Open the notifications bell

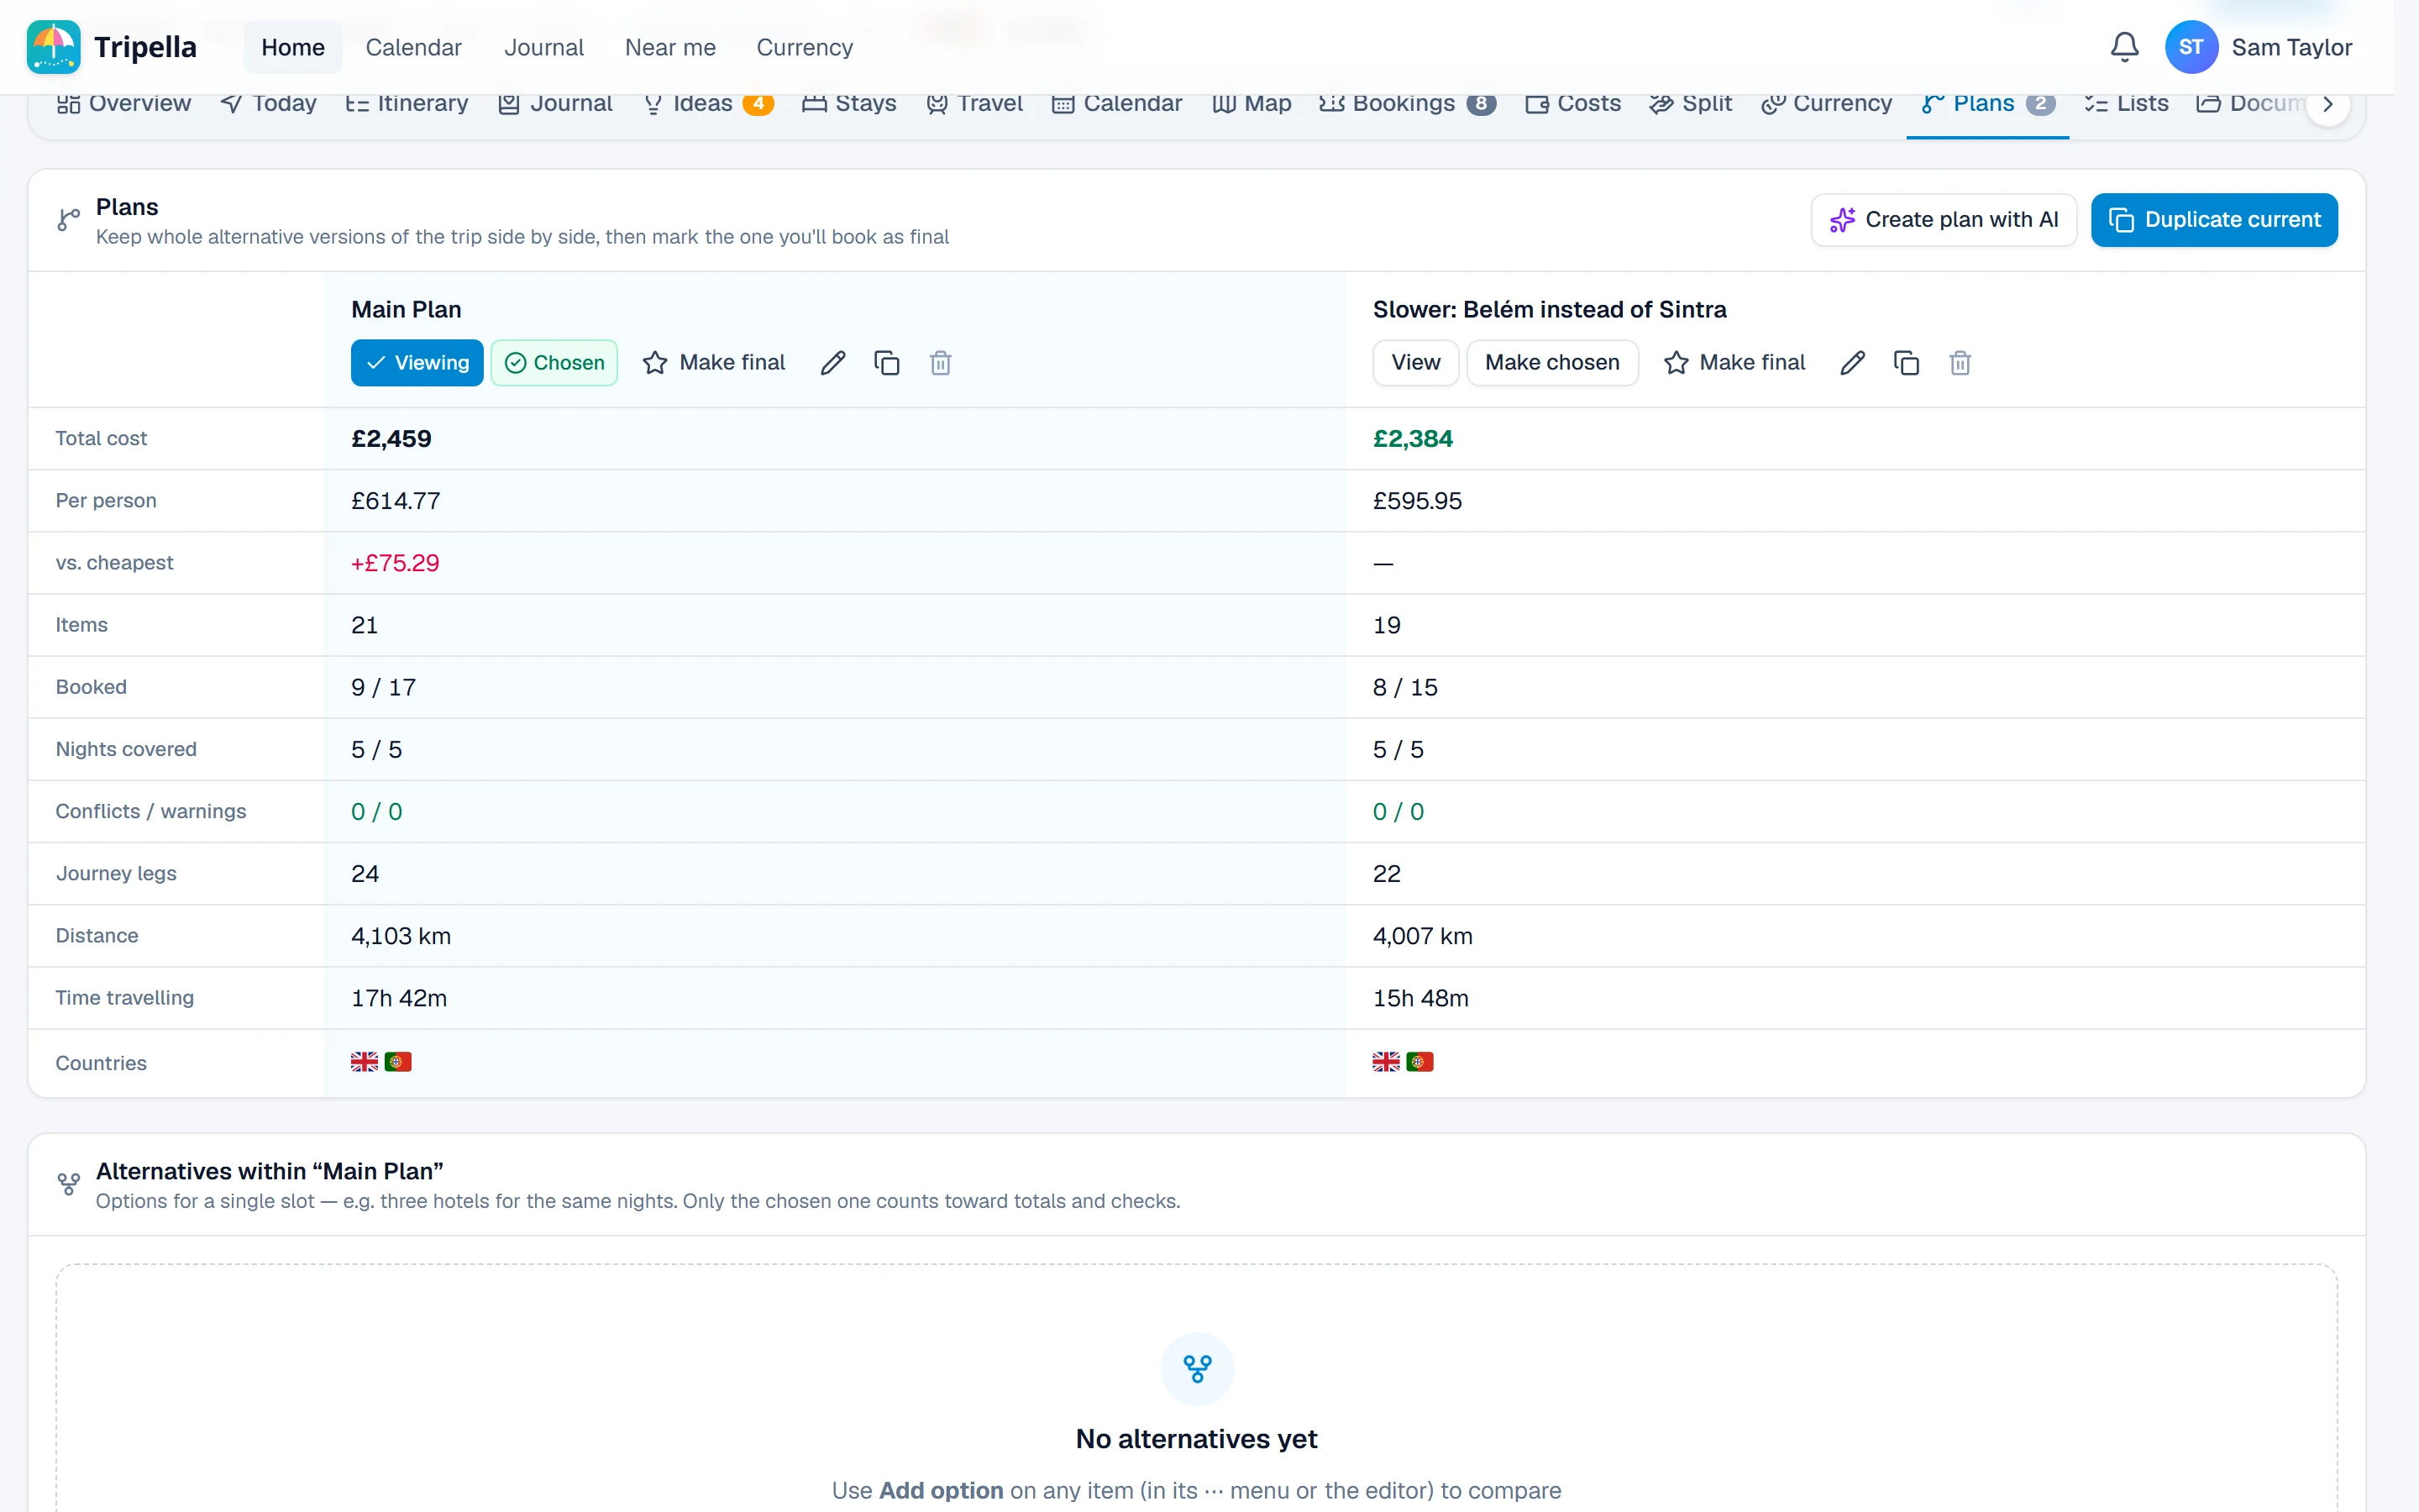(2124, 47)
